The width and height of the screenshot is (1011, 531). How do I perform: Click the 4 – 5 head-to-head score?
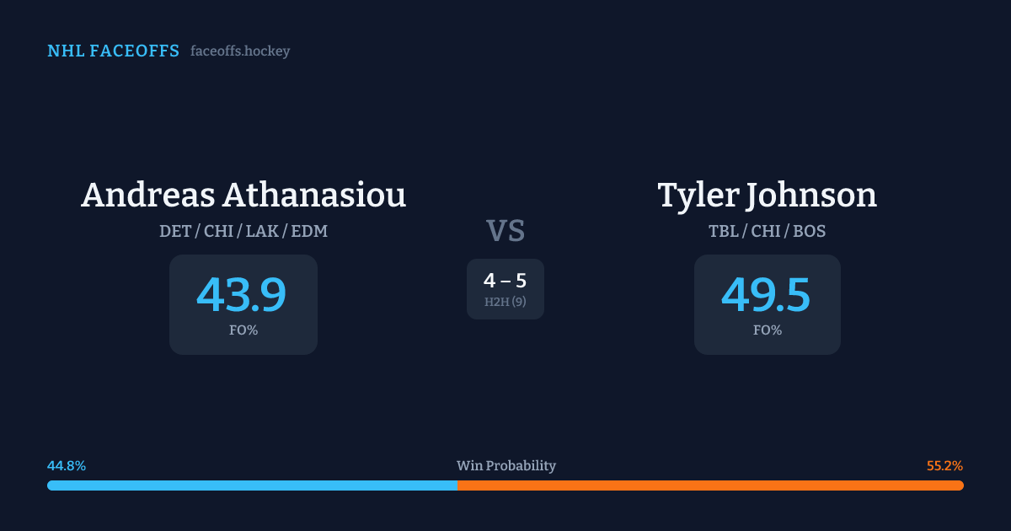[x=505, y=281]
